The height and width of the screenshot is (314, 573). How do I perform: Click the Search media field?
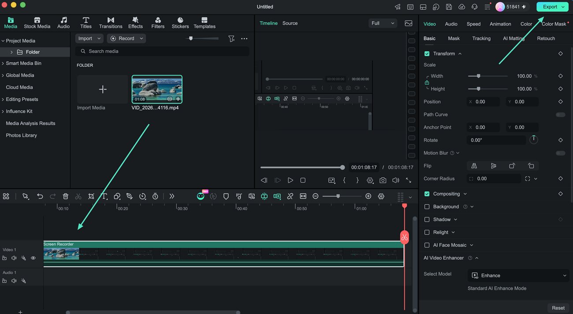pos(162,51)
